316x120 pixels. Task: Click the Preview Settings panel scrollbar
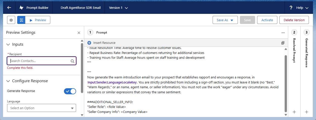[x=82, y=68]
